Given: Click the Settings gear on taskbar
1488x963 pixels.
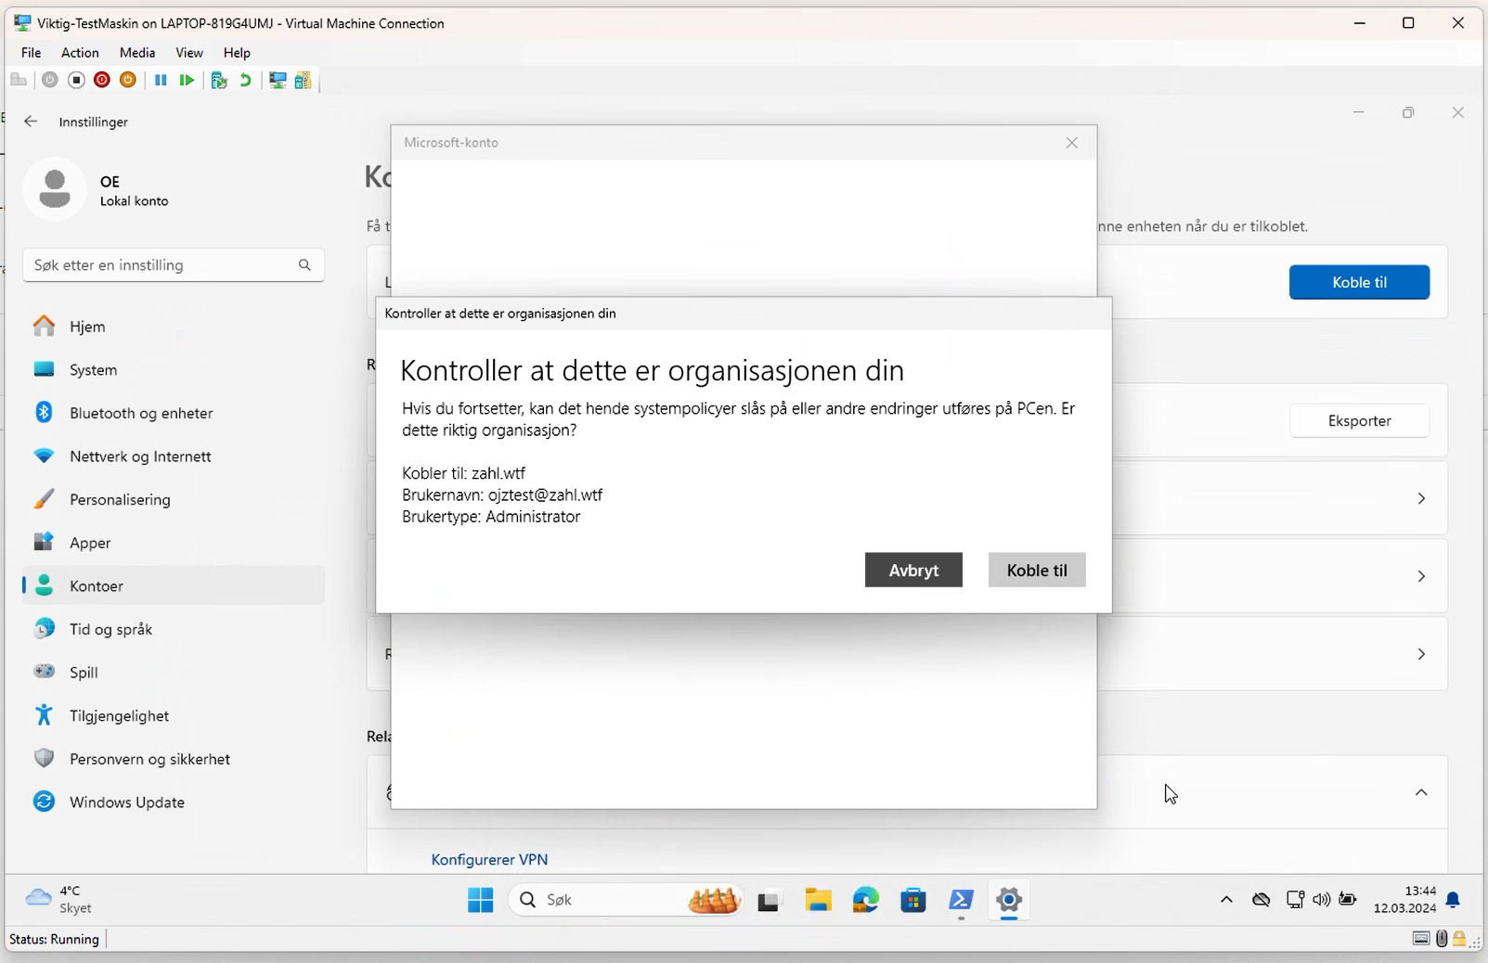Looking at the screenshot, I should pos(1009,900).
